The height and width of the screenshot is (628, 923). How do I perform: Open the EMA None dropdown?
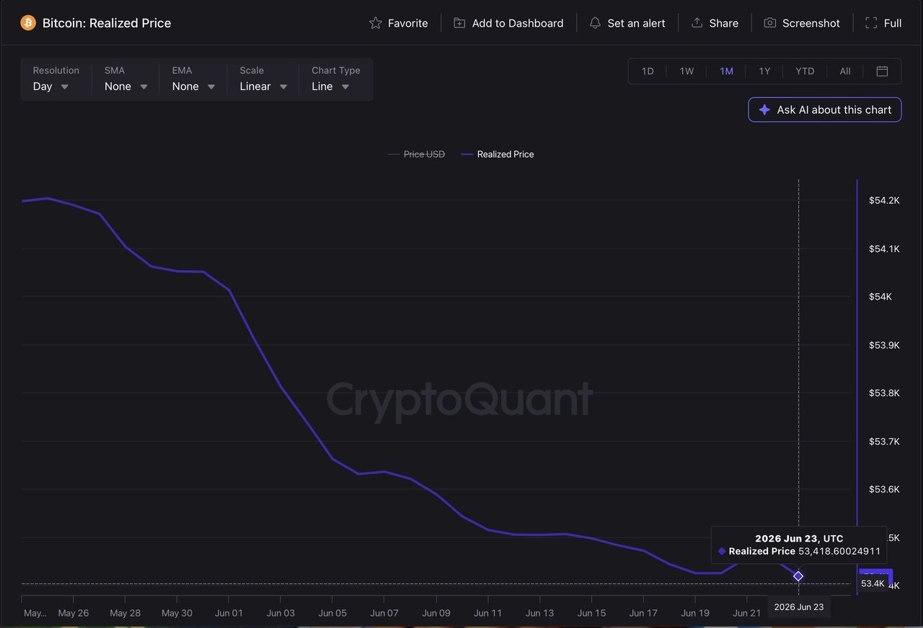click(x=193, y=79)
